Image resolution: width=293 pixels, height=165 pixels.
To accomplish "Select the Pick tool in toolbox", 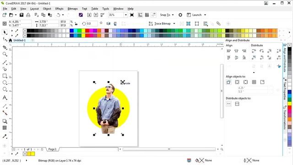I will click(5, 33).
